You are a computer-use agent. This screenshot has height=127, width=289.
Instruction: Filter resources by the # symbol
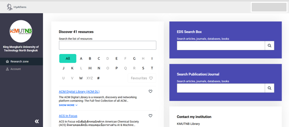[x=98, y=78]
